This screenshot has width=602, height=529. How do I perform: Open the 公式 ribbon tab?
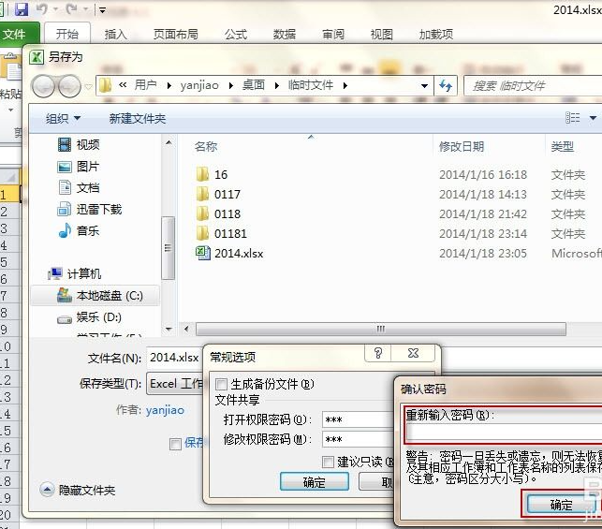pyautogui.click(x=236, y=35)
